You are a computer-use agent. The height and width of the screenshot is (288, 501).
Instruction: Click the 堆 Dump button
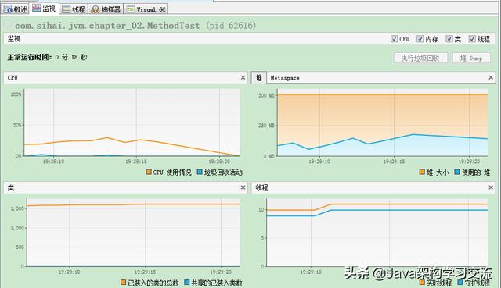471,59
